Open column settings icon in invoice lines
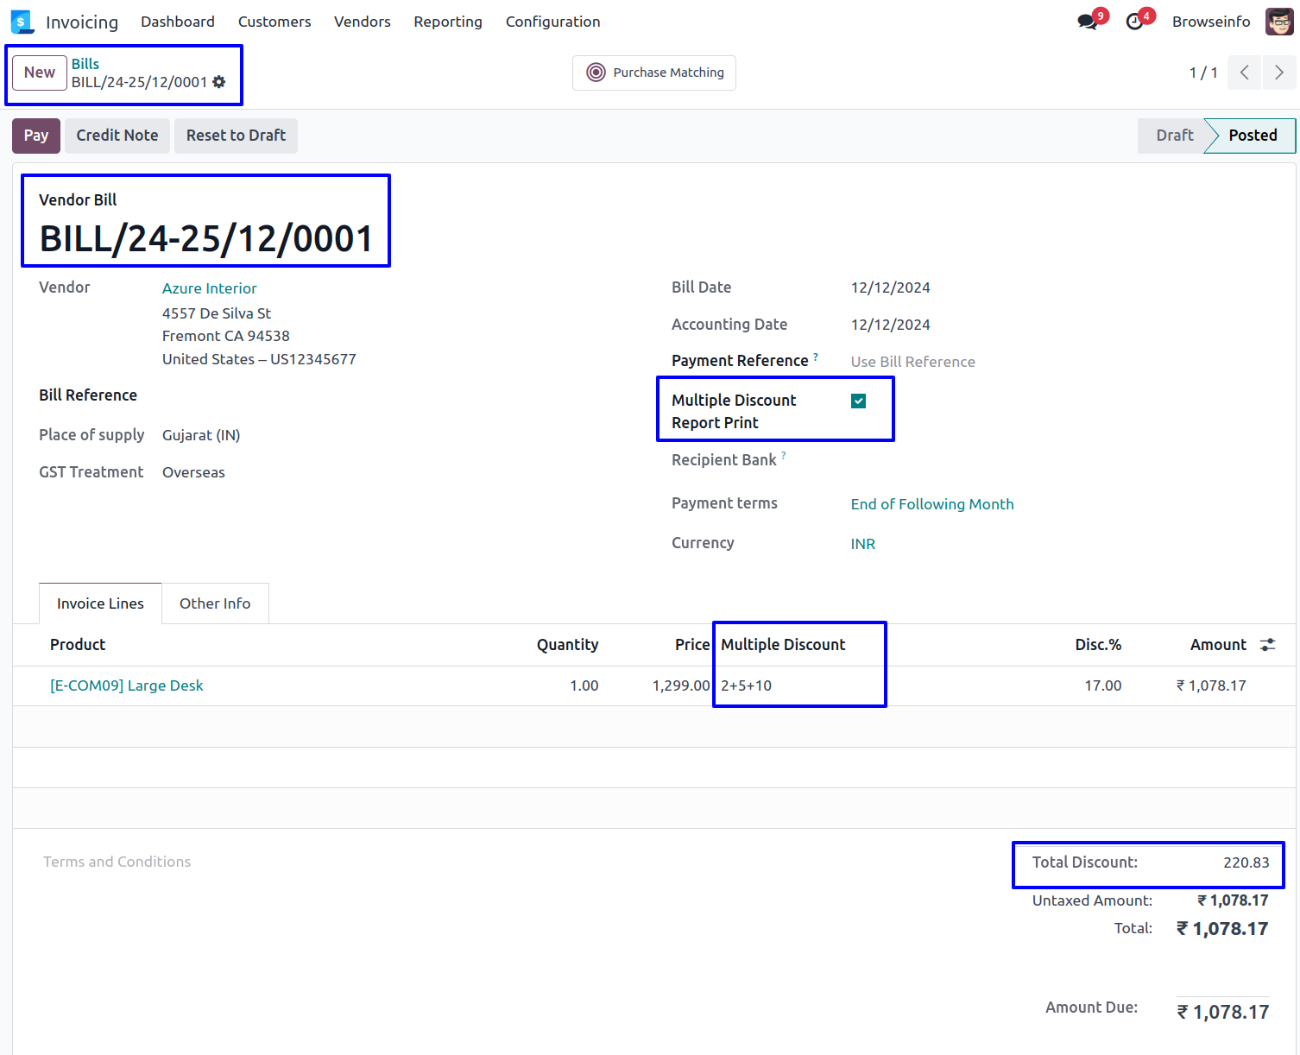 click(x=1267, y=645)
